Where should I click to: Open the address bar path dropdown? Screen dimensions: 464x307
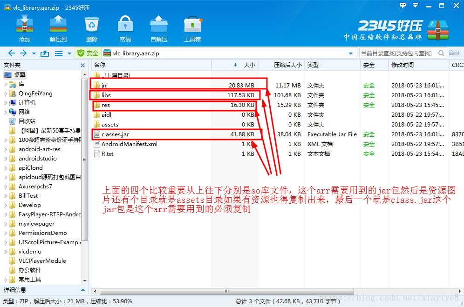[x=351, y=53]
